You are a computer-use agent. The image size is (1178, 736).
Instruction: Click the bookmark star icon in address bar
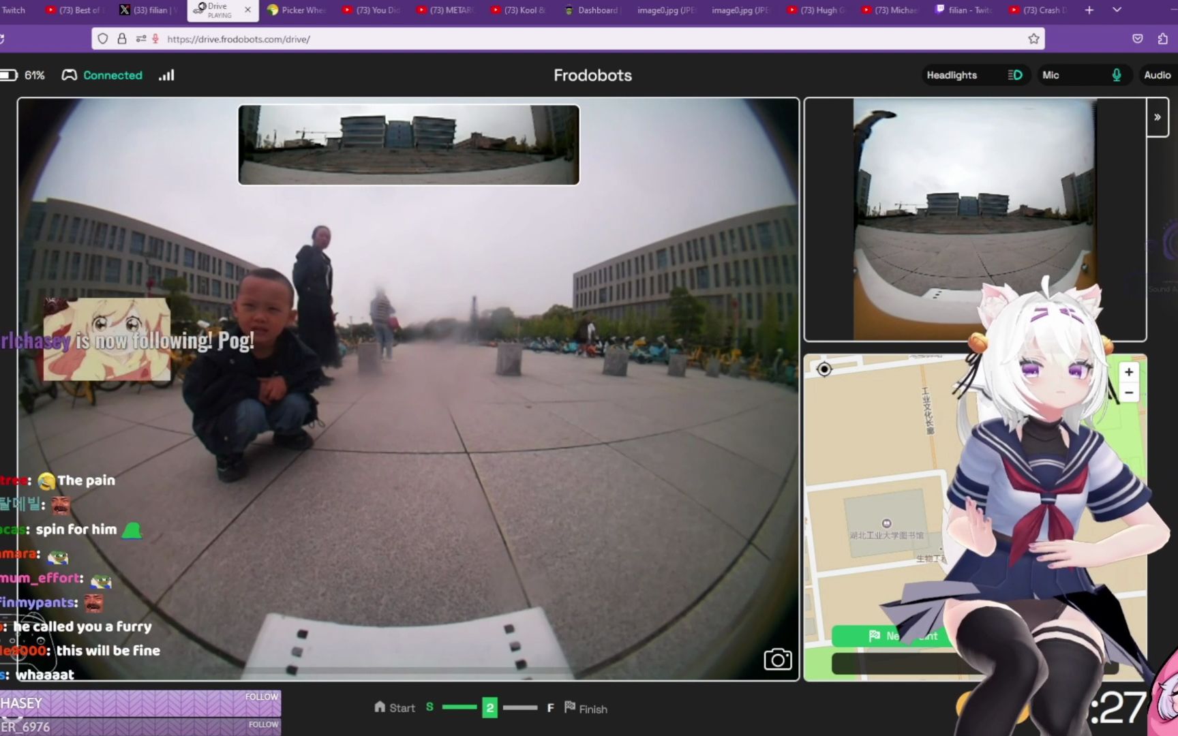(x=1033, y=39)
